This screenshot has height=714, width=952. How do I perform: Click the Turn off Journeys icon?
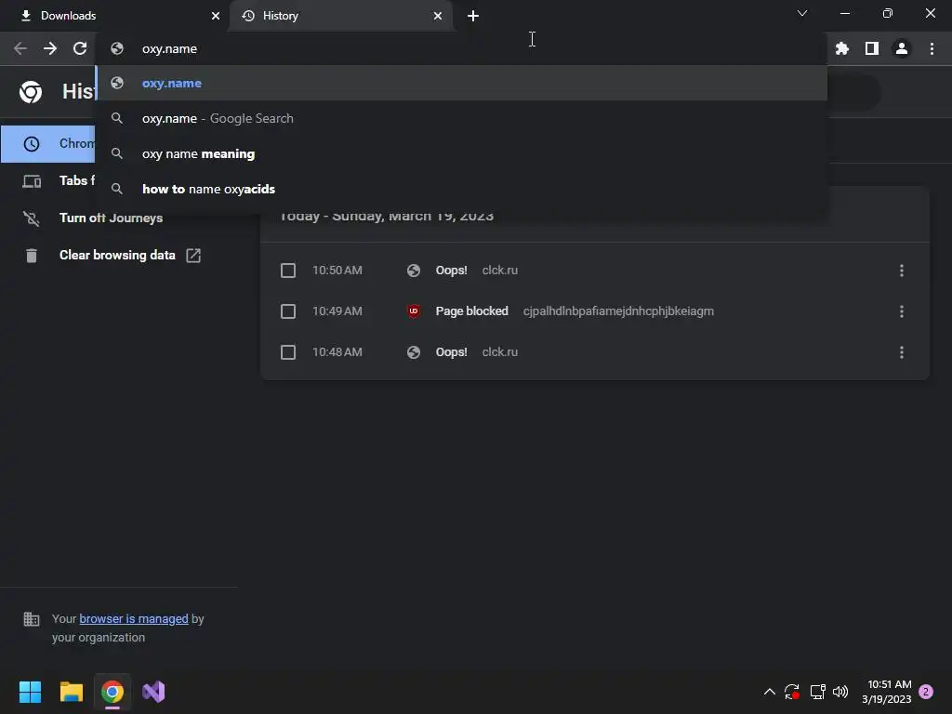pos(32,218)
